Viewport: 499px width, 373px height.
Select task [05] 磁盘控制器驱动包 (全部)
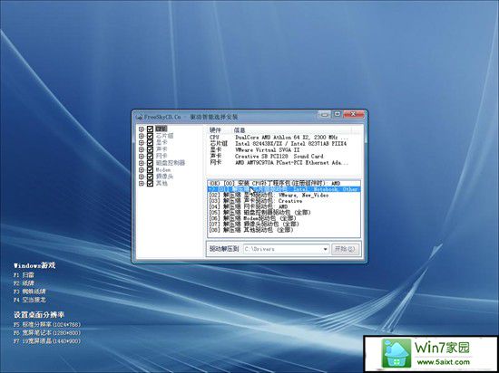[284, 213]
